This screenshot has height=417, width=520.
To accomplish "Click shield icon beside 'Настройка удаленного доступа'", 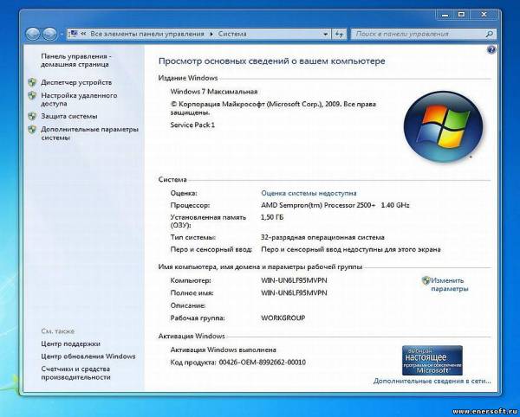I will click(32, 96).
